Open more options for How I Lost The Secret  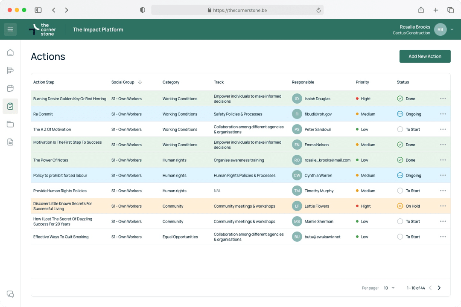pyautogui.click(x=443, y=222)
